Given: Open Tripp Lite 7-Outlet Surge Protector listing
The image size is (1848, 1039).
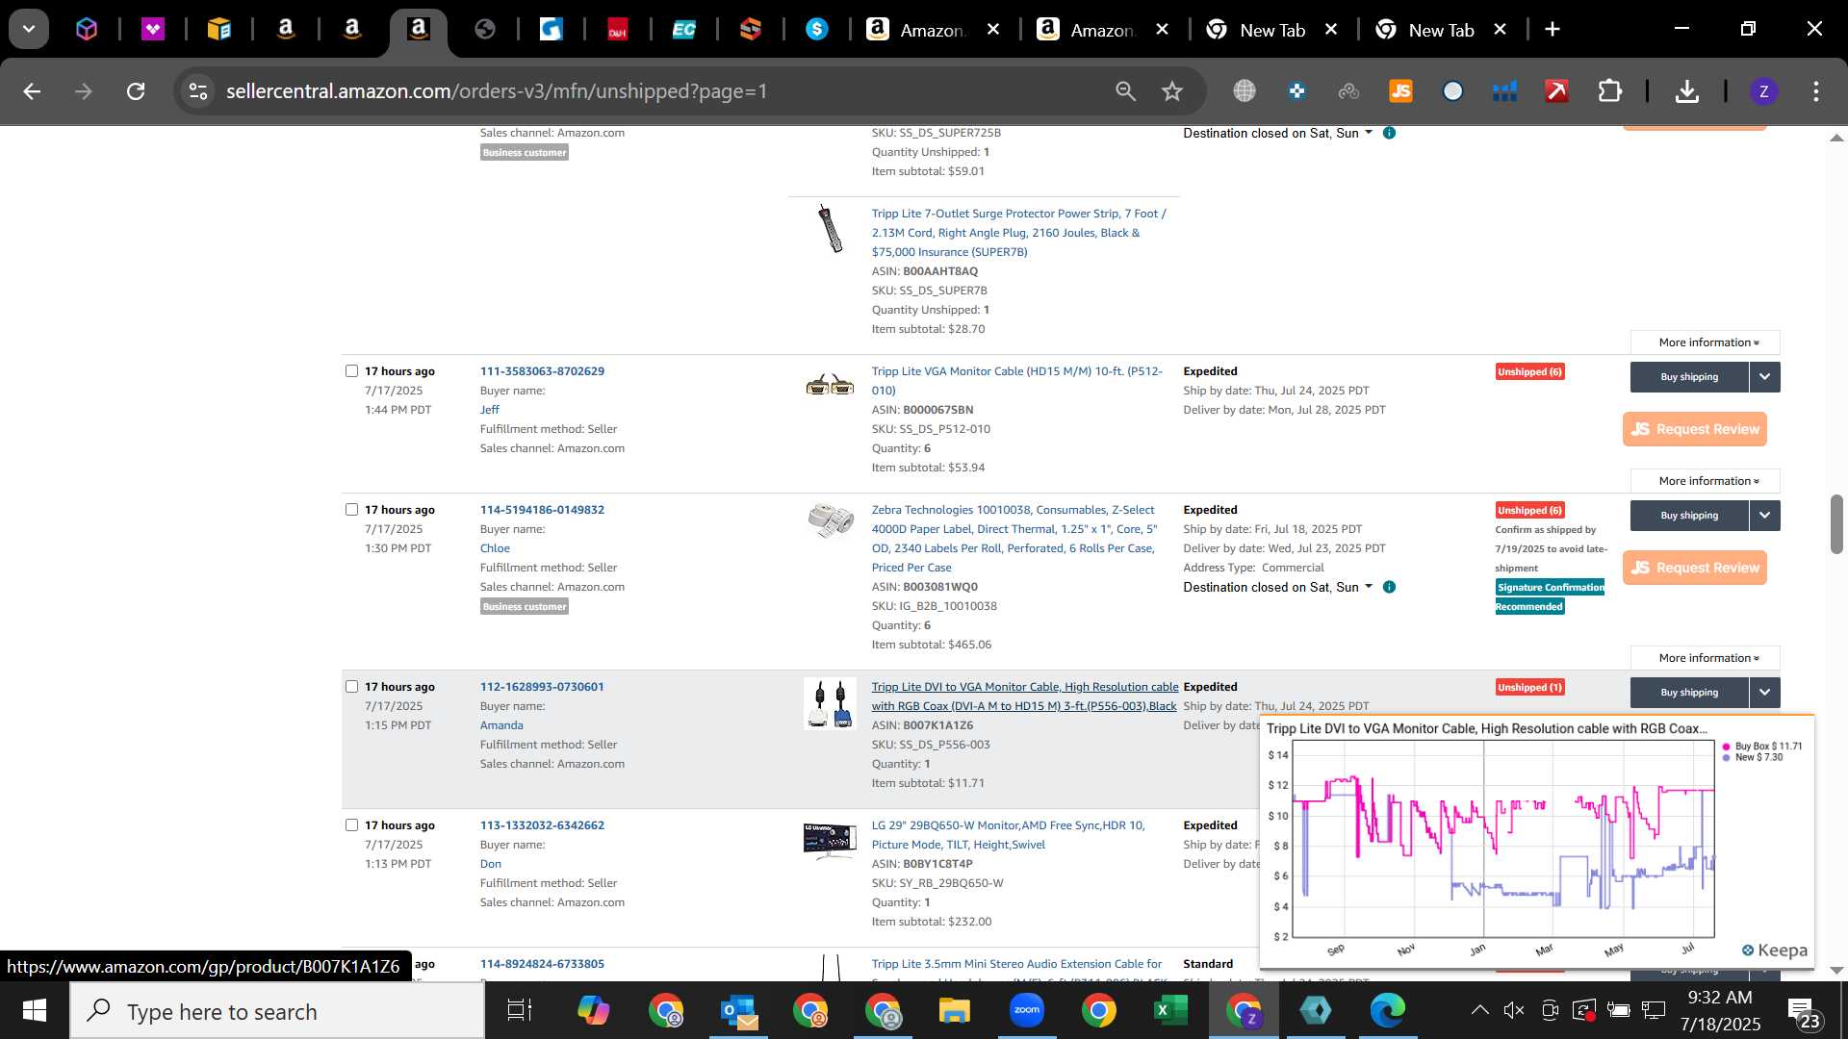Looking at the screenshot, I should 1018,233.
